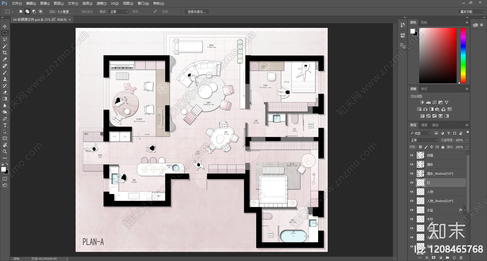The image size is (487, 261).
Task: Add a Color Balance adjustment
Action: (x=425, y=109)
